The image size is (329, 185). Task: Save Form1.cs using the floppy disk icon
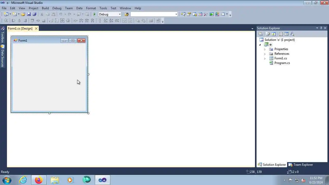coord(29,14)
